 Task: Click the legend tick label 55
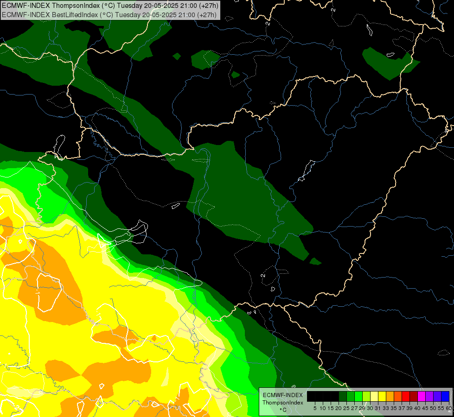(x=441, y=408)
